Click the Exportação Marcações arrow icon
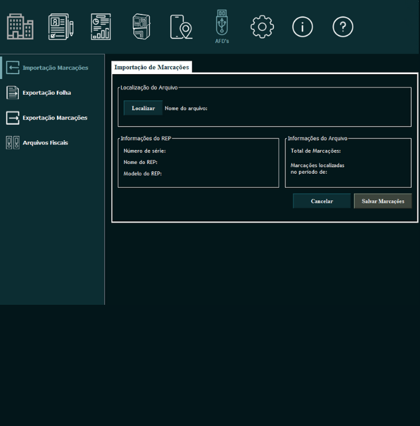The width and height of the screenshot is (420, 426). [12, 118]
